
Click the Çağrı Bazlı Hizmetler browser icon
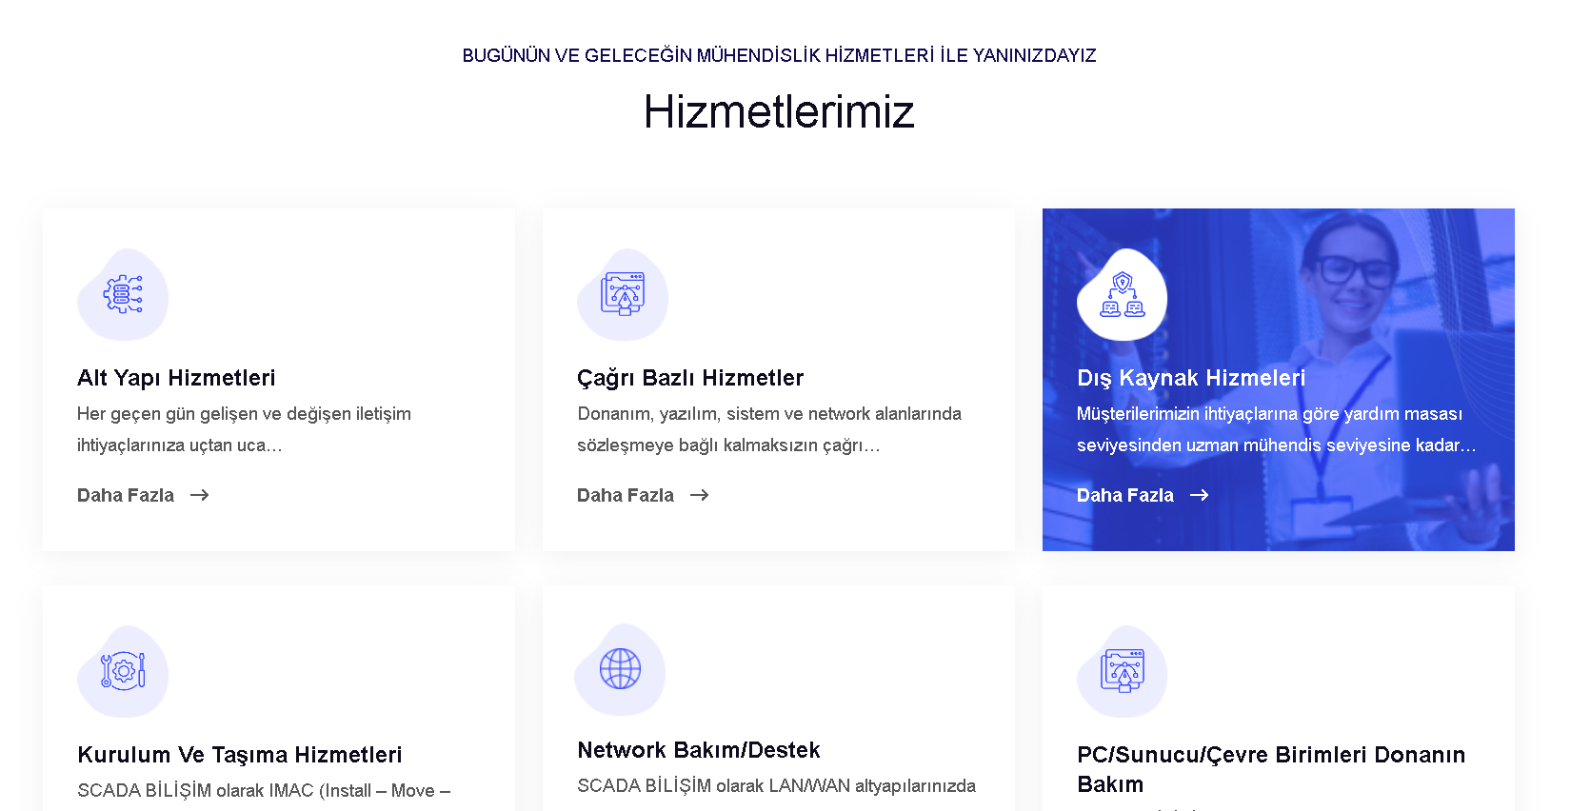[x=623, y=295]
